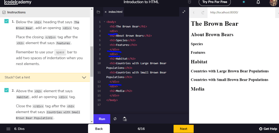Open the syllabus hamburger menu
279x133 pixels.
[8, 129]
